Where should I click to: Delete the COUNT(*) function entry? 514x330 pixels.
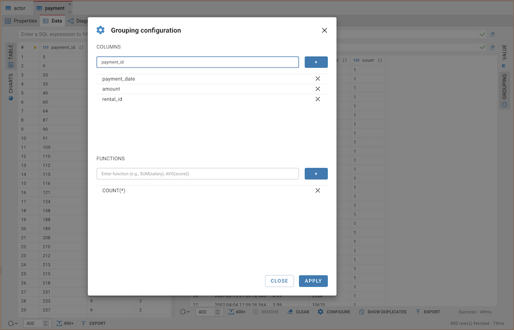(x=318, y=191)
